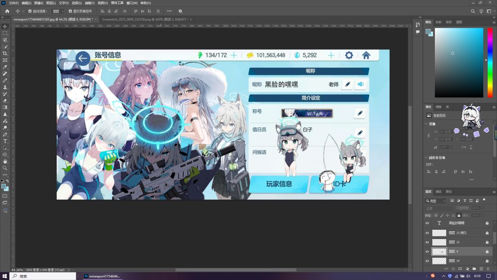Open the 图层 auto-select dropdown

click(x=58, y=11)
